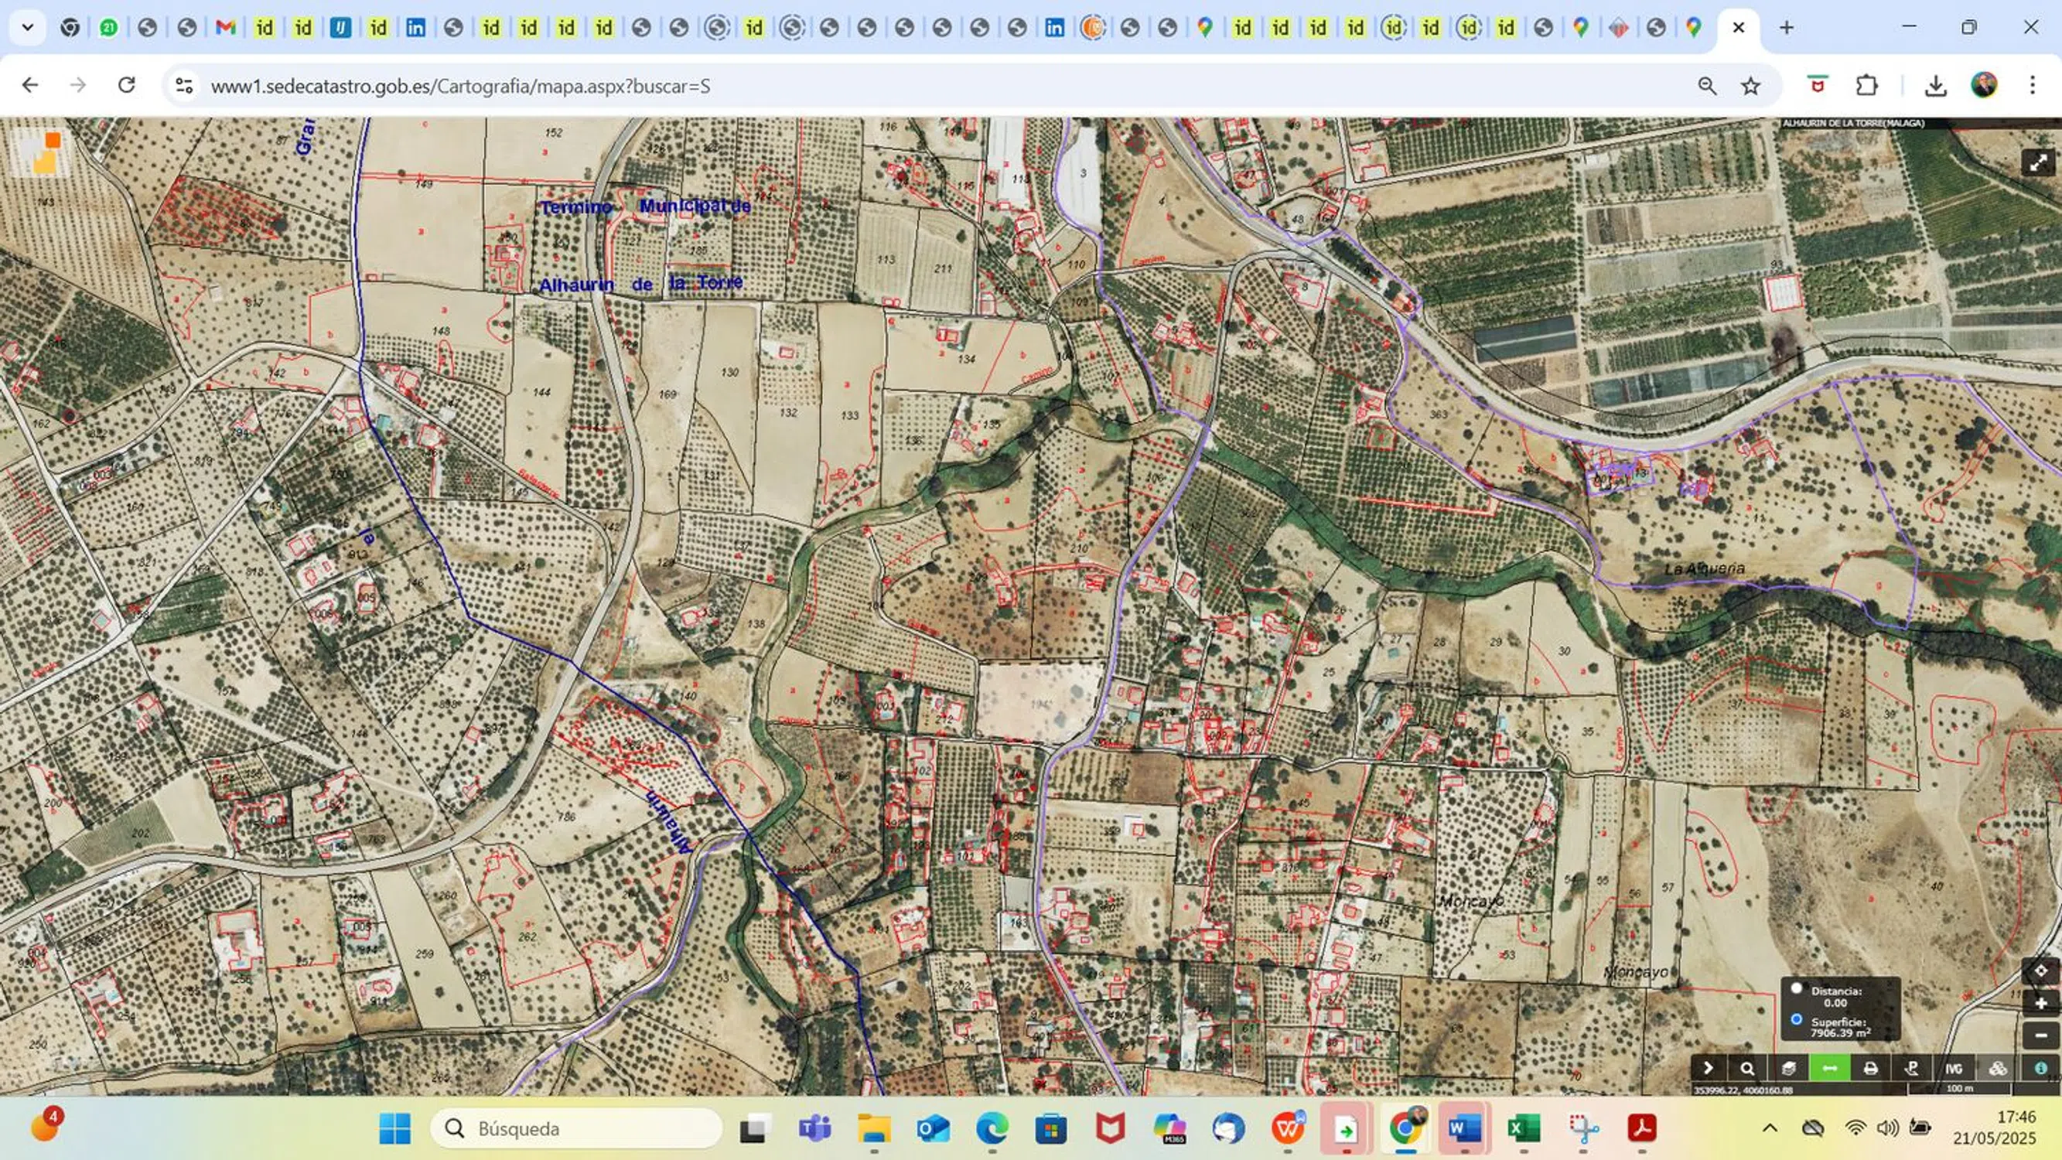
Task: Zoom in with the plus button
Action: click(2040, 1003)
